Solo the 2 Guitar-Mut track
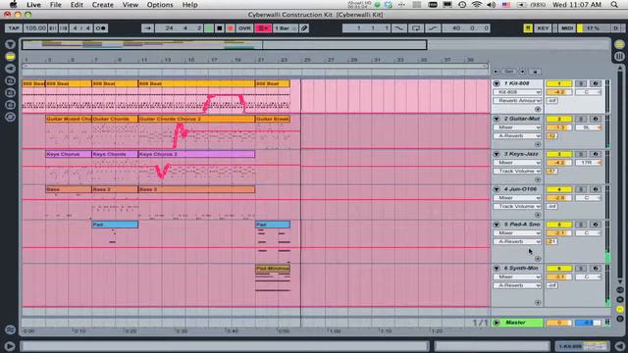The height and width of the screenshot is (353, 628). click(x=581, y=119)
